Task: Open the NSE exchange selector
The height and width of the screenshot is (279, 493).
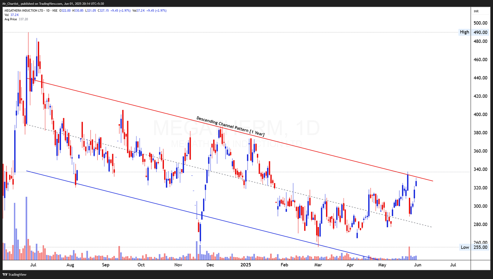Action: coord(55,10)
